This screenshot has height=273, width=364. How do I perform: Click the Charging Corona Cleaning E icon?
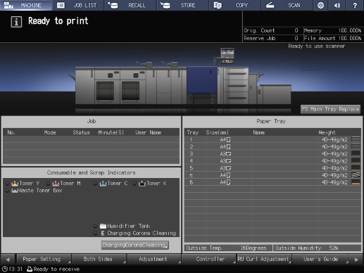click(103, 233)
